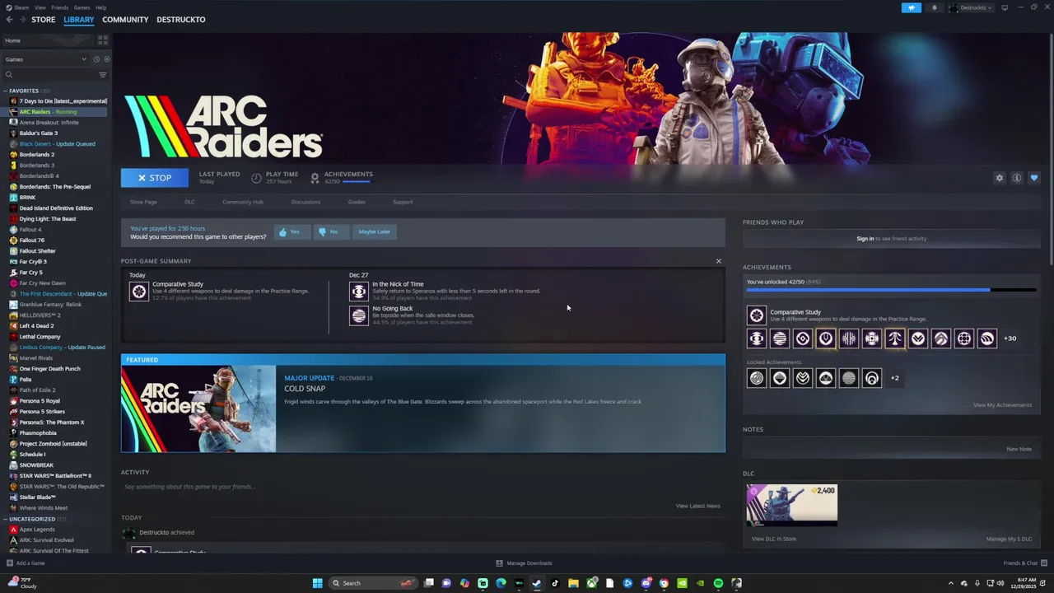Select first unlocked achievement badge in Achievements panel
This screenshot has height=593, width=1054.
[x=757, y=339]
